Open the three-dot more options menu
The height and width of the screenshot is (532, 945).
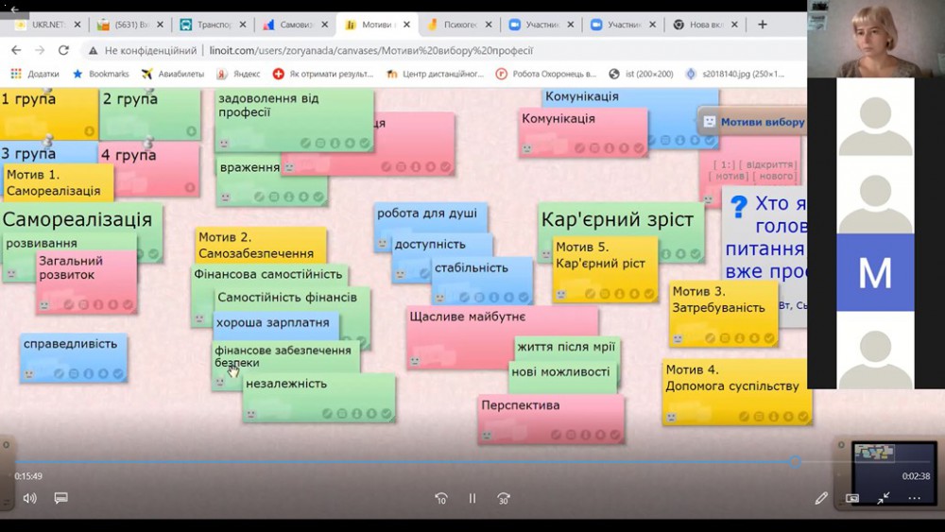[914, 498]
